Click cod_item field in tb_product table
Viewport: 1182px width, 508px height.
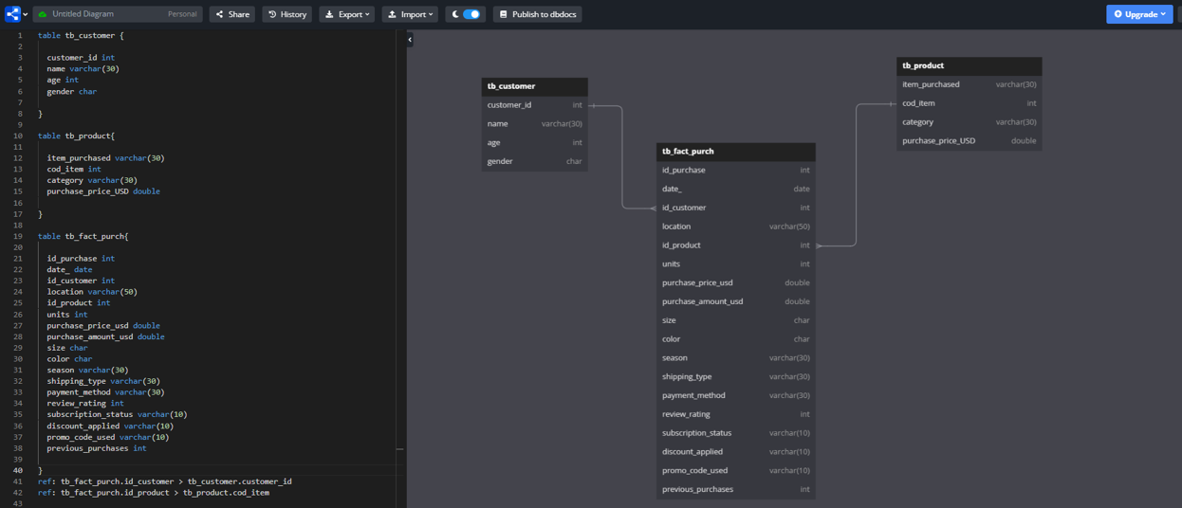coord(970,103)
